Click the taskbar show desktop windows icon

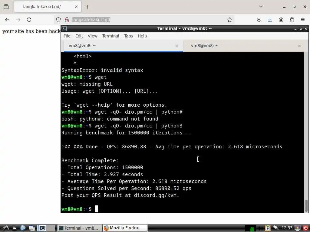point(31,228)
